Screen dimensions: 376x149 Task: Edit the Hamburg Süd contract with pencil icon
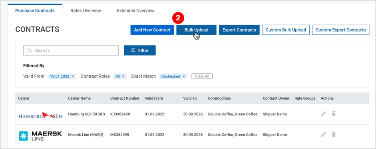324,114
